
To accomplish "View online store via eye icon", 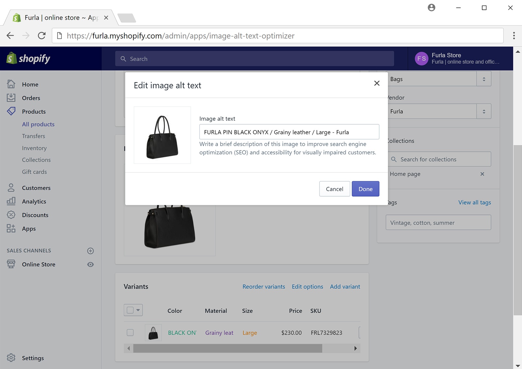I will click(90, 264).
